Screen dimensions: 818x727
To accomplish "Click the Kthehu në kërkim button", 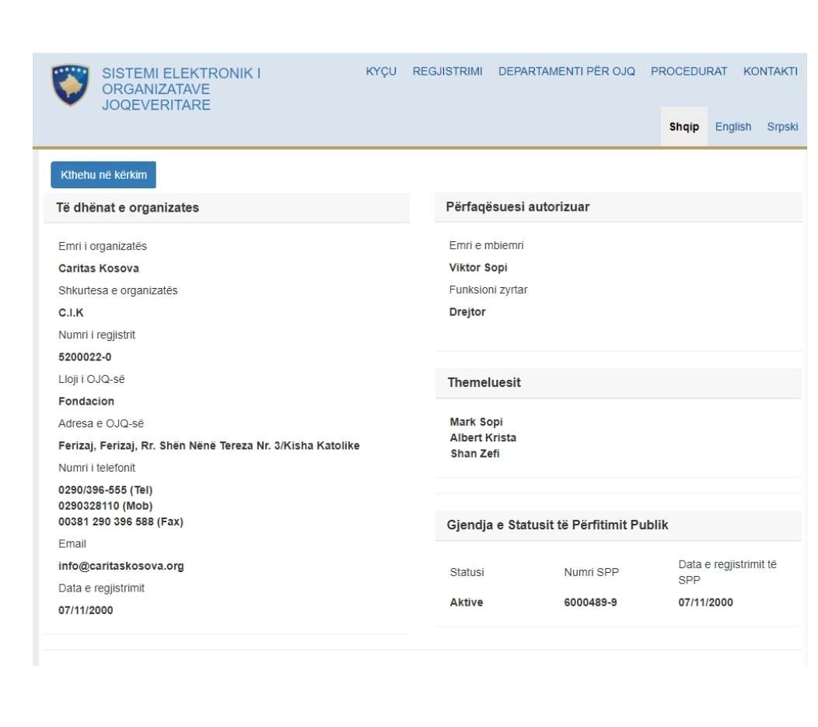I will tap(103, 175).
